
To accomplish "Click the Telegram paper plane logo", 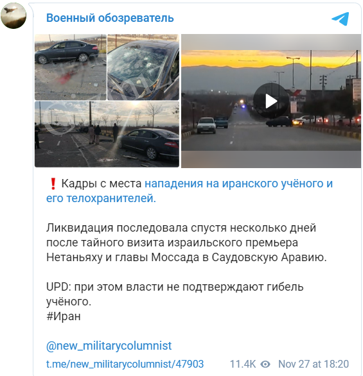I will point(341,19).
